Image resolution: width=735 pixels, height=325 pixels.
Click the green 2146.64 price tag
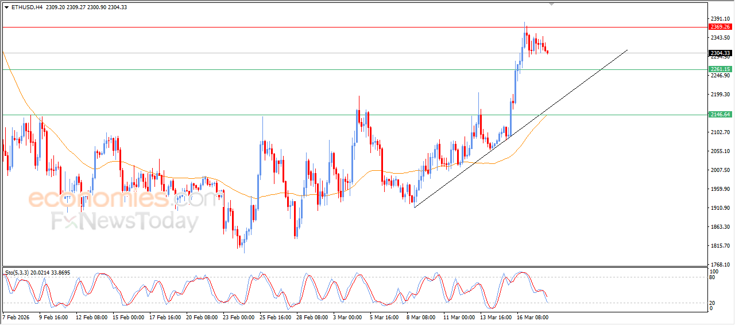tap(719, 115)
